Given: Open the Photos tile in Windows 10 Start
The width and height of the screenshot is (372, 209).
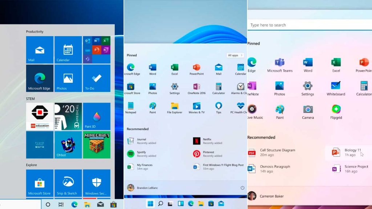Looking at the screenshot, I should pyautogui.click(x=68, y=78).
